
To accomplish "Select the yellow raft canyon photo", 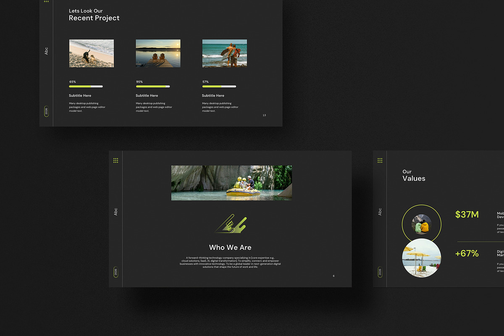I will [232, 183].
